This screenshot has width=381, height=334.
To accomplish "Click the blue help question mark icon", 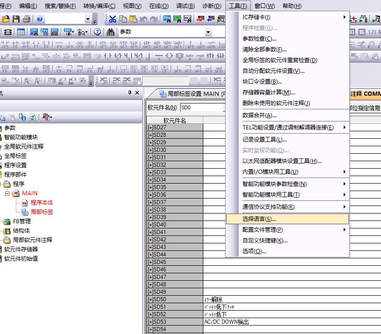I will point(40,19).
